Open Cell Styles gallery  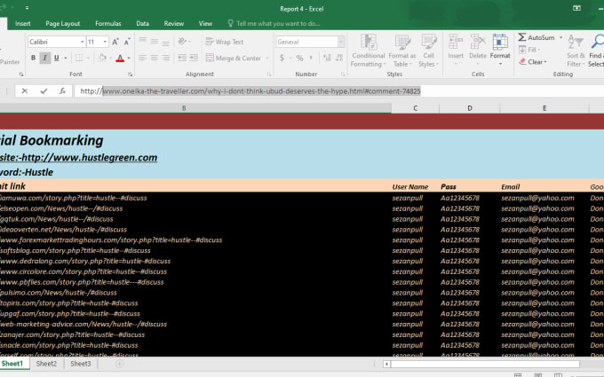[x=428, y=51]
